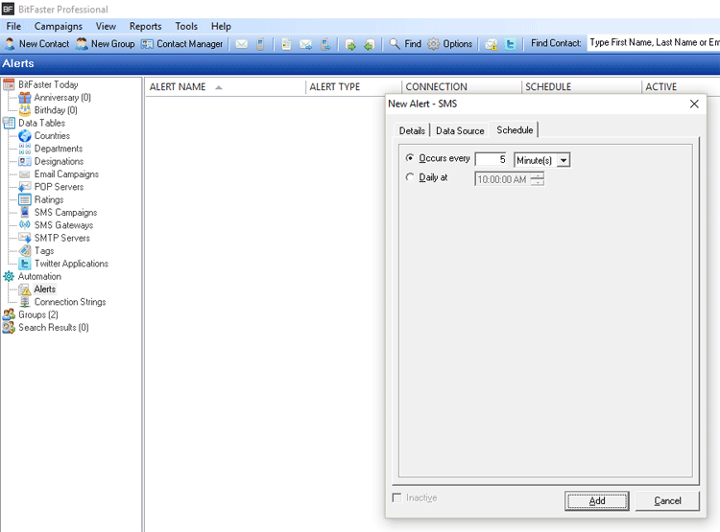The image size is (720, 532).
Task: Click the Twitter toolbar icon
Action: (x=510, y=44)
